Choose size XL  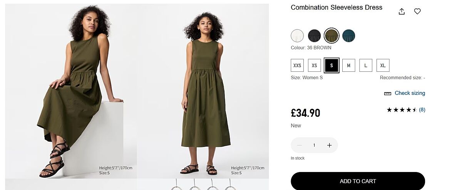[x=383, y=65]
